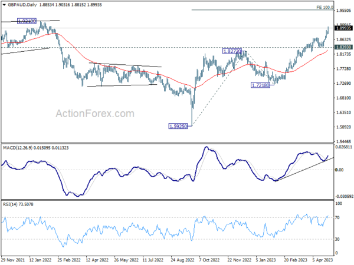Click the 1.58920 price axis value
Image resolution: width=354 pixels, height=265 pixels.
[343, 127]
